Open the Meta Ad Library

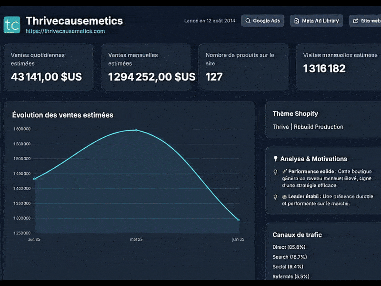316,20
